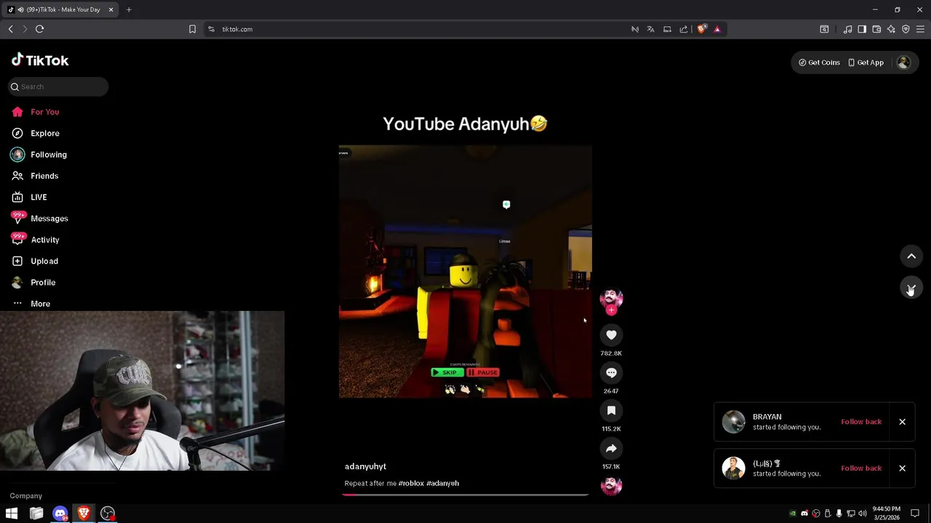Open the Windows Start menu
Screen dimensions: 931x523
tap(12, 514)
